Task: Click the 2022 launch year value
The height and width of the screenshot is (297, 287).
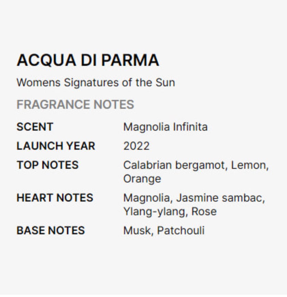Action: coord(136,146)
